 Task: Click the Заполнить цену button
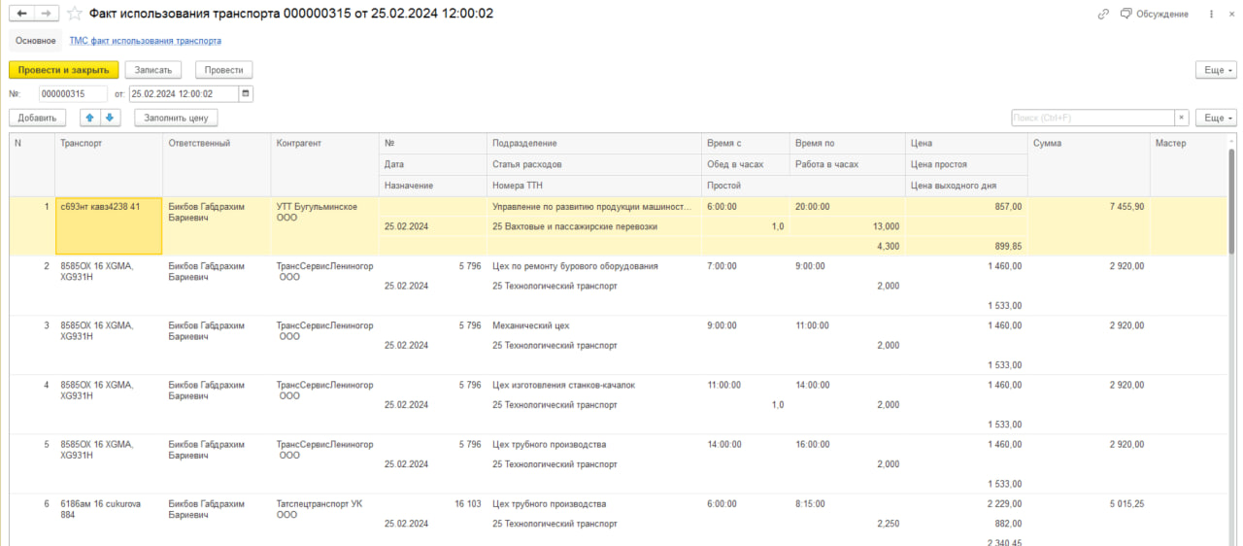[x=176, y=118]
